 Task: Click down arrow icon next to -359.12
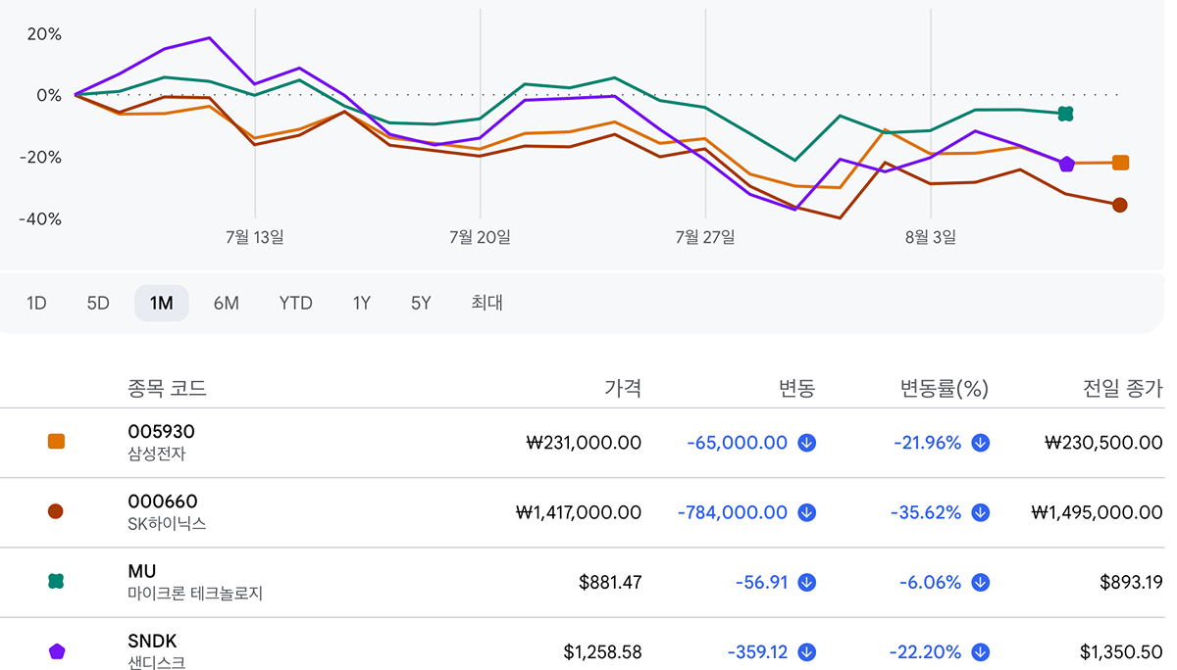click(807, 652)
